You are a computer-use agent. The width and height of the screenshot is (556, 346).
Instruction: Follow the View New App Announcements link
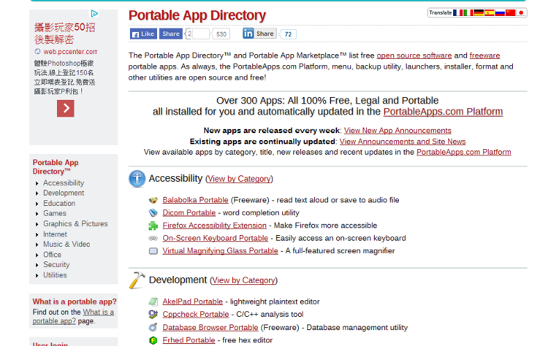pos(397,130)
